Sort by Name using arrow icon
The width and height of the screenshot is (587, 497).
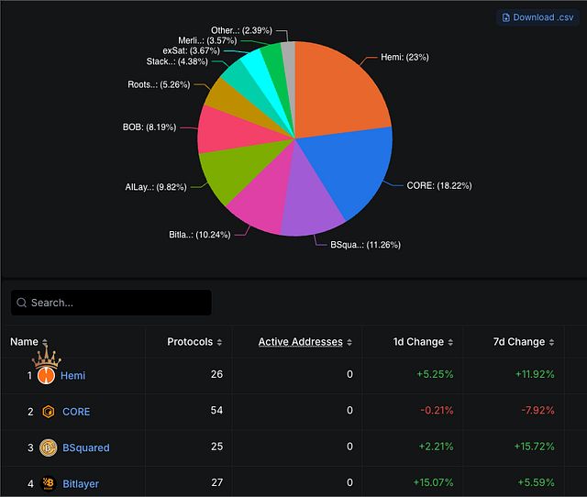44,343
